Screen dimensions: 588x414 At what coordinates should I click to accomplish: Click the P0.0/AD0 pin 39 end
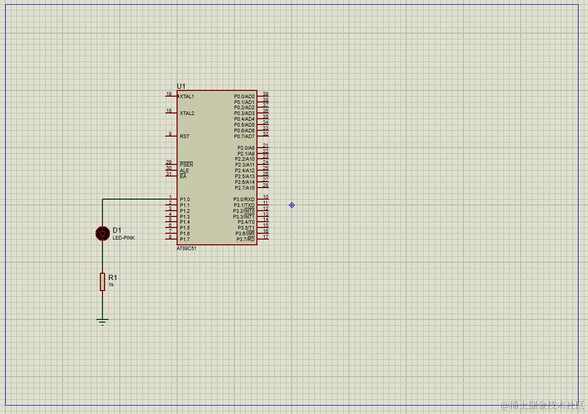coord(268,96)
